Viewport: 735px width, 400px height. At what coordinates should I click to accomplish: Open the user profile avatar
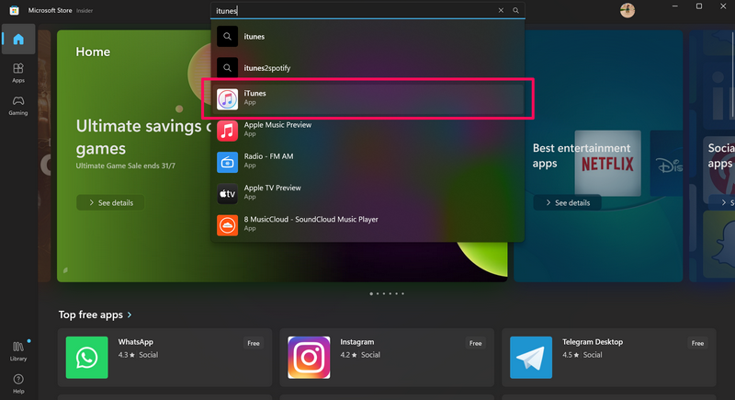[628, 10]
